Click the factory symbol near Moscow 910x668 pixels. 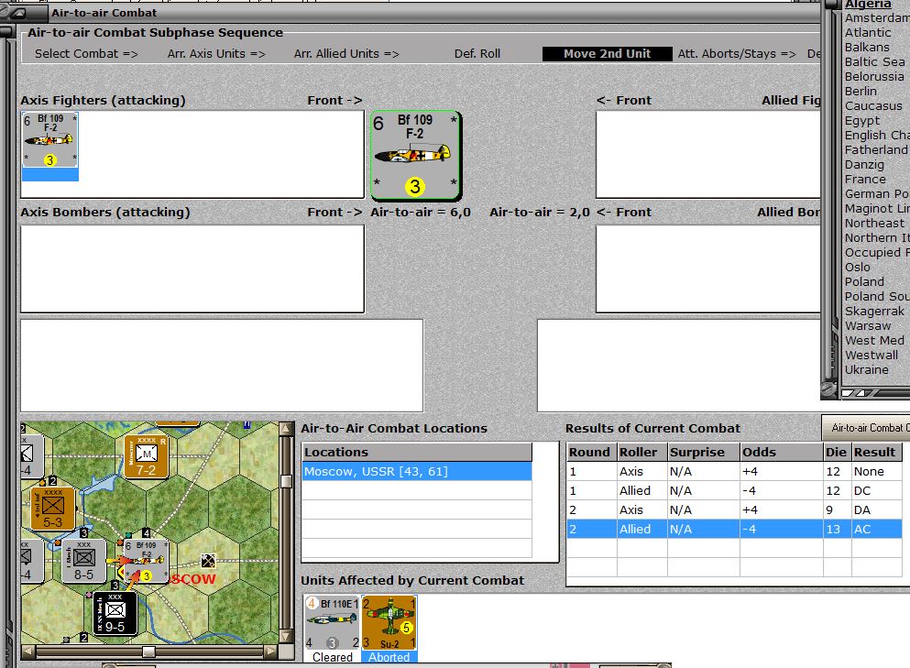pyautogui.click(x=208, y=561)
